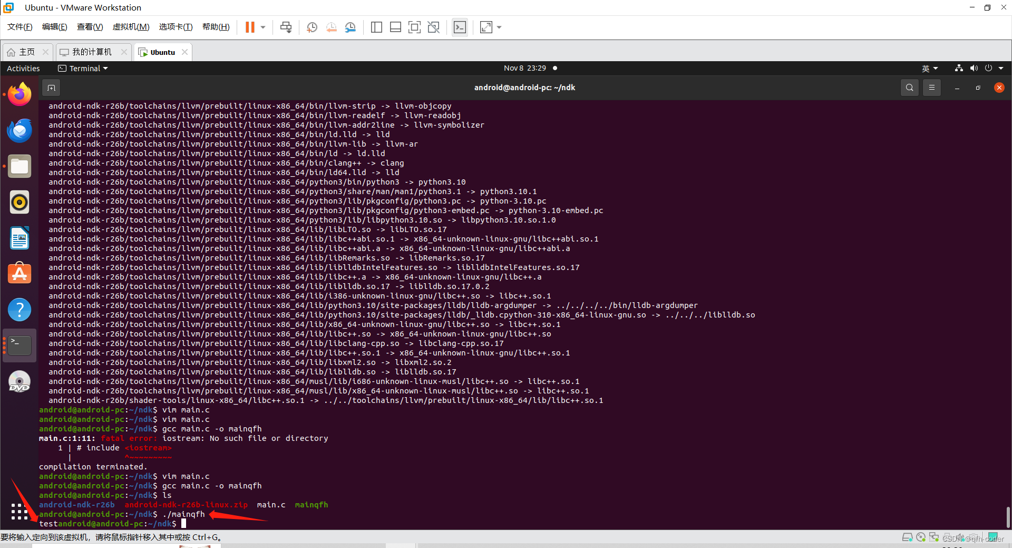Click the hard disk status icon
Viewport: 1012px width, 548px height.
tap(907, 537)
